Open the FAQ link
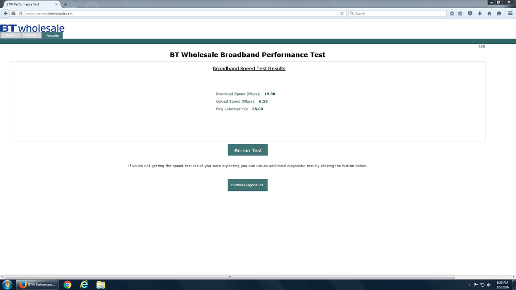 tap(482, 46)
